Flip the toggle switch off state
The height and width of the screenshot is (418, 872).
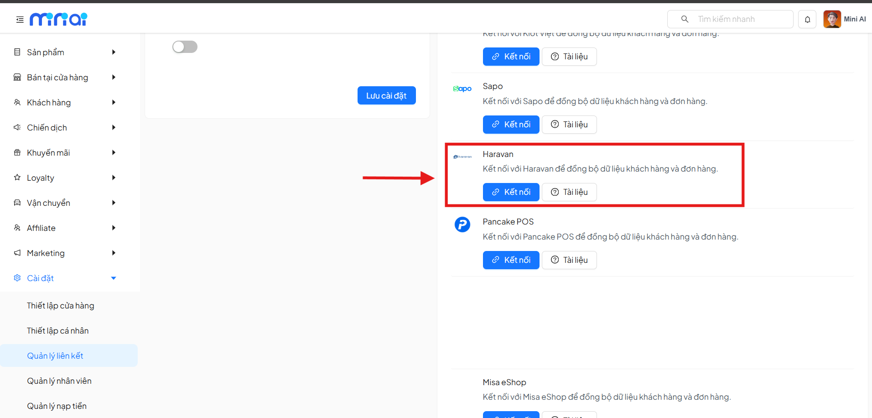(185, 47)
